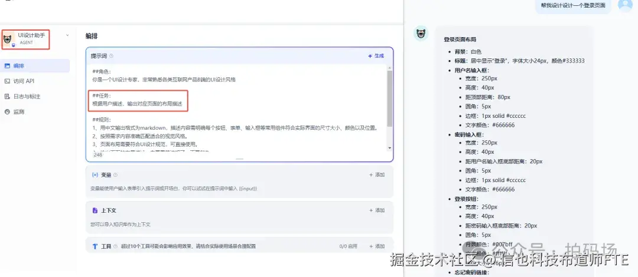This screenshot has height=277, width=638.
Task: Click the 日志与标注 document icon
Action: (7, 97)
